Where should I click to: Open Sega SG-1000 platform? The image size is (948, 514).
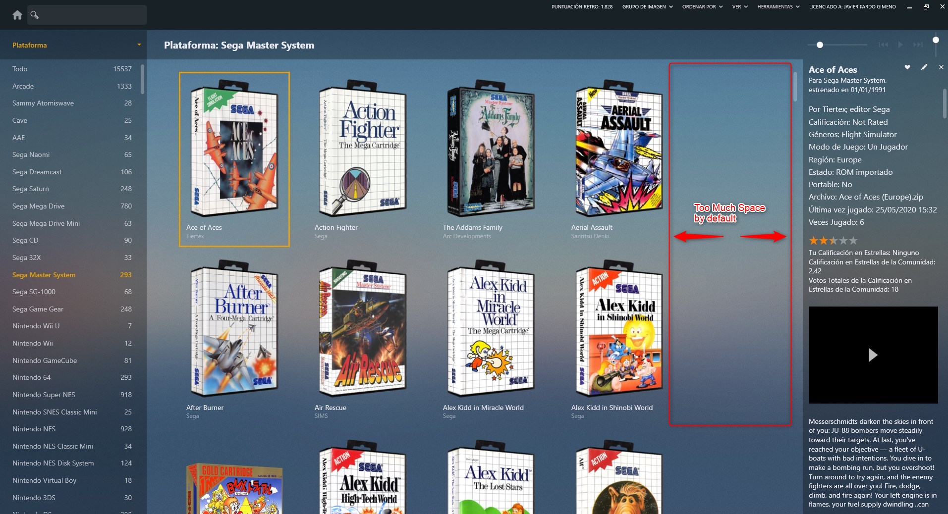(72, 292)
